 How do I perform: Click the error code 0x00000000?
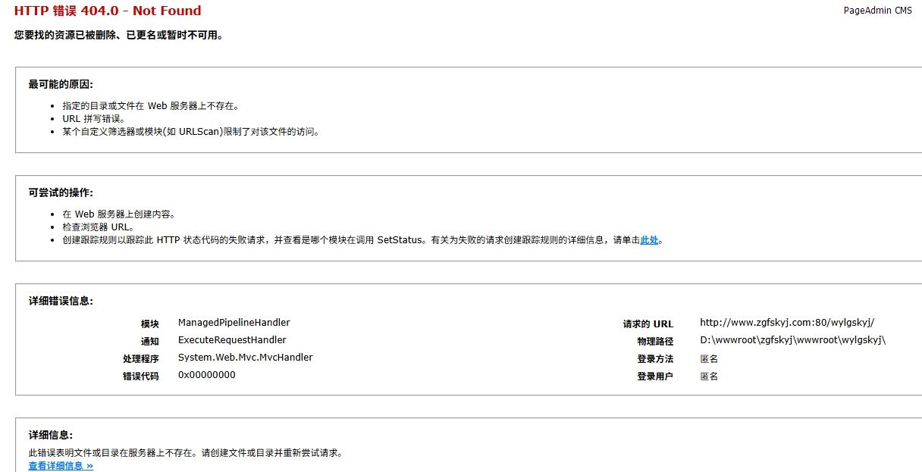[206, 375]
